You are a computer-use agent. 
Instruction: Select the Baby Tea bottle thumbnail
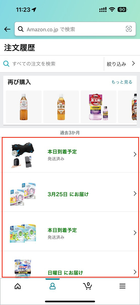click(x=24, y=107)
